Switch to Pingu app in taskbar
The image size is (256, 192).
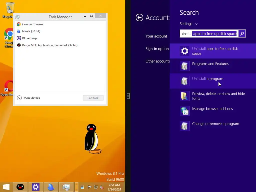(x=20, y=187)
